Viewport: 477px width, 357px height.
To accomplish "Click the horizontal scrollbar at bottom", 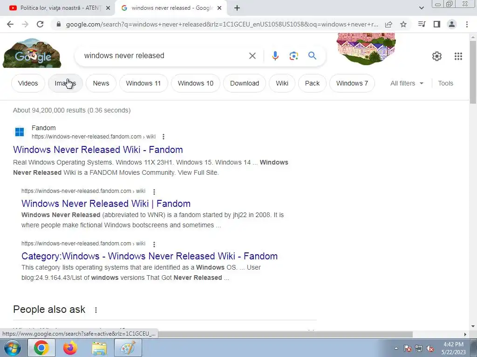I will click(x=285, y=334).
